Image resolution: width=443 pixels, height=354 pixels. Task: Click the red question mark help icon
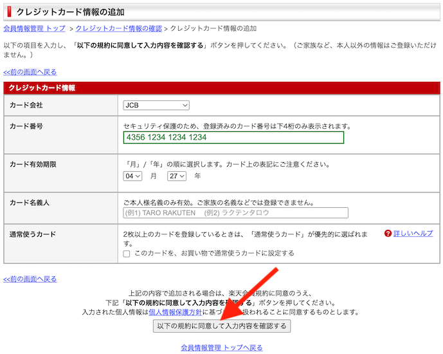tap(388, 234)
